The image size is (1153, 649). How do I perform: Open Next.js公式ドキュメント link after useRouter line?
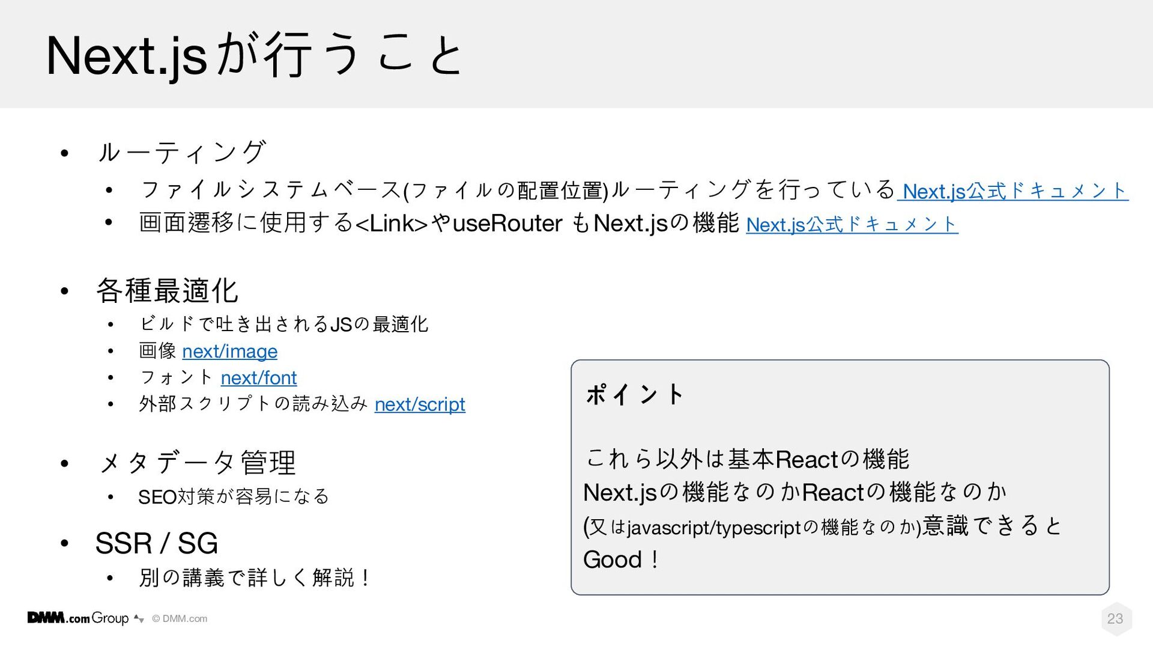pyautogui.click(x=852, y=225)
